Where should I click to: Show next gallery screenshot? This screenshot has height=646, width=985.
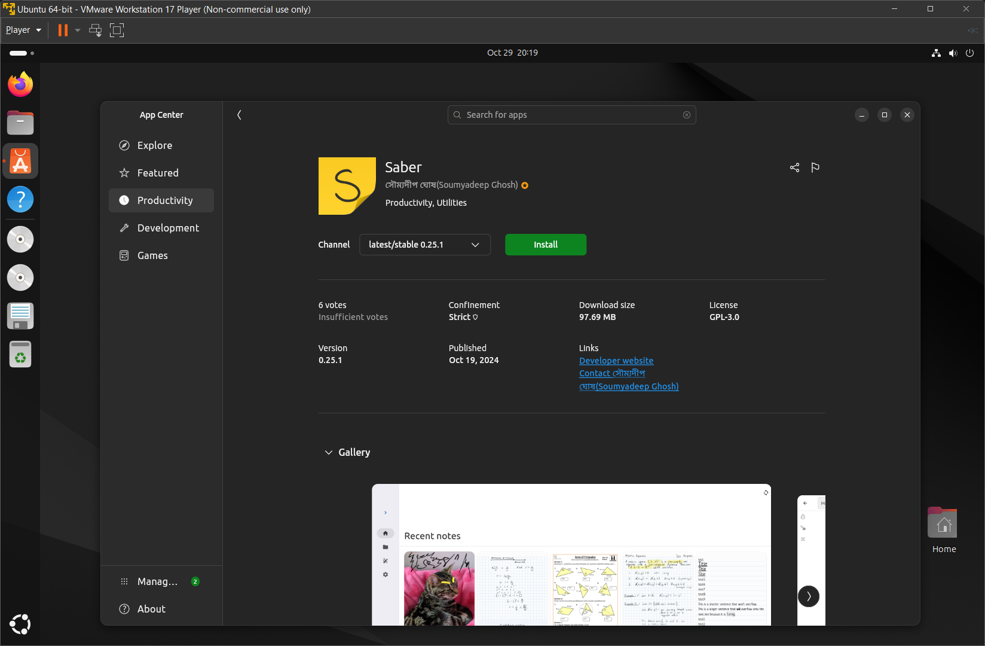coord(809,596)
